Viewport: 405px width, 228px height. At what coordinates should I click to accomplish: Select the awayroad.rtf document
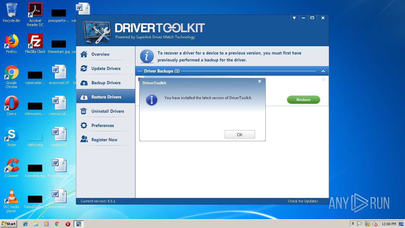point(59,75)
